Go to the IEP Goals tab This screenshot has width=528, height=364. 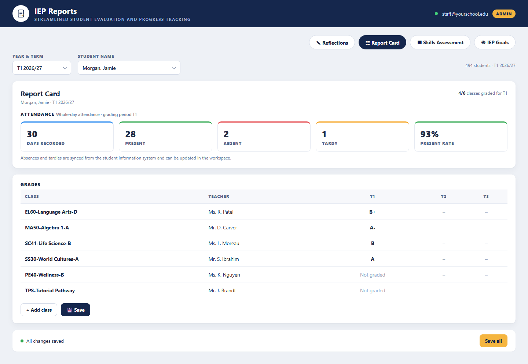click(495, 42)
